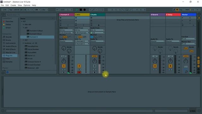Disarm the red record arm on track 2
This screenshot has width=202, height=114.
tap(79, 73)
